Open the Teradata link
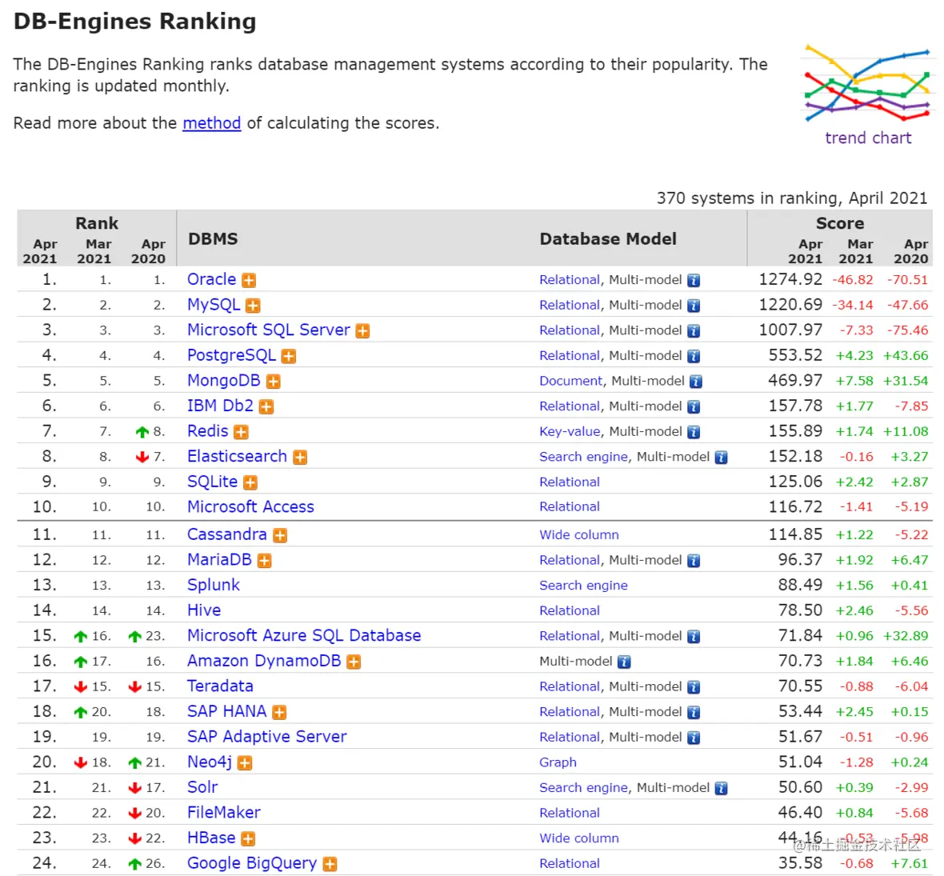944x876 pixels. point(220,686)
